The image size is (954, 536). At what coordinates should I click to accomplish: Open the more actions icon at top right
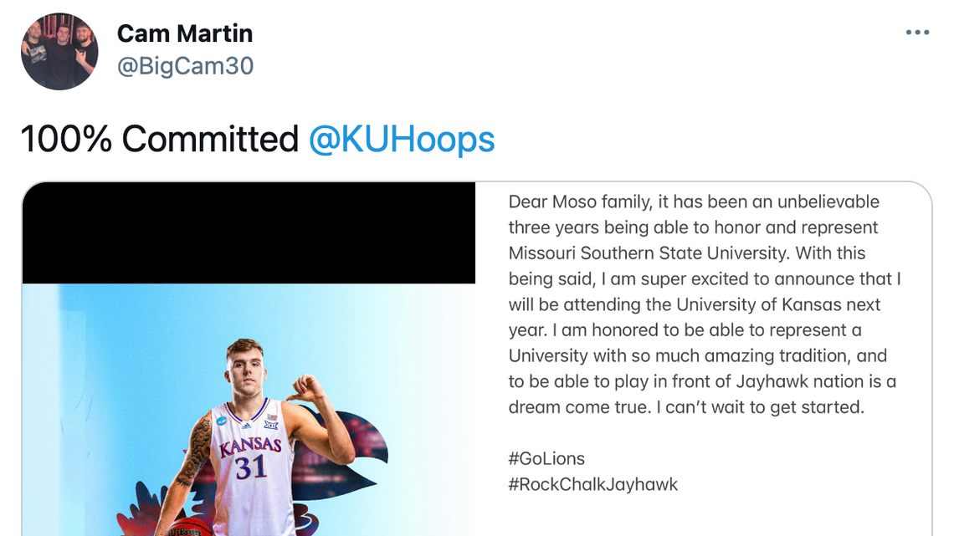(x=918, y=32)
